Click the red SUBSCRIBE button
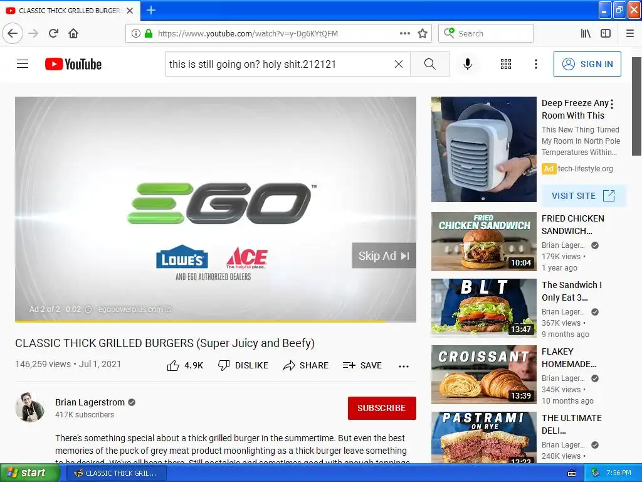 coord(382,408)
